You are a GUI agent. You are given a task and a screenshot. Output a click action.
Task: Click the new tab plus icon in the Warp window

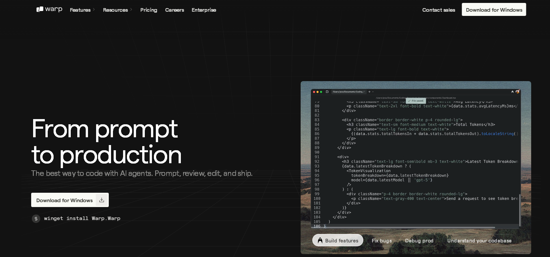coord(369,92)
